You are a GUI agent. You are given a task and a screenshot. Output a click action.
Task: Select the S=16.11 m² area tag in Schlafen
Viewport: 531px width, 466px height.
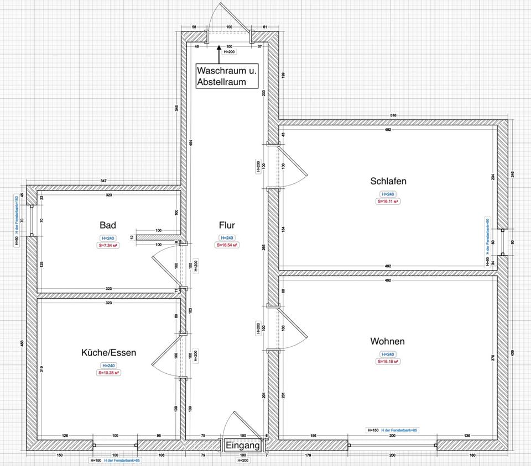[x=388, y=202]
